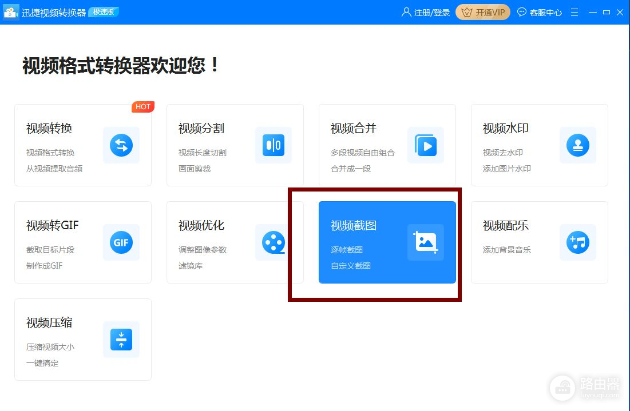This screenshot has width=630, height=411.
Task: Open 注册/登录 sign-in link
Action: coord(426,12)
